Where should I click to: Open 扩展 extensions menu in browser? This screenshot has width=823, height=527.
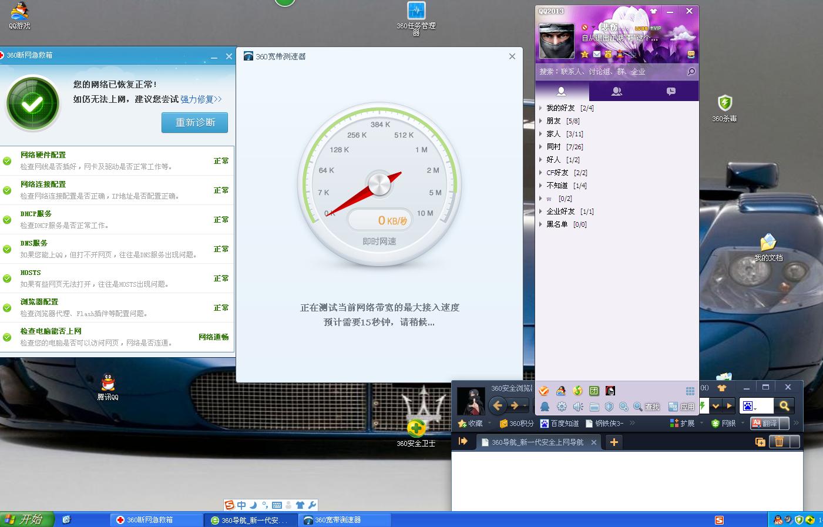682,423
